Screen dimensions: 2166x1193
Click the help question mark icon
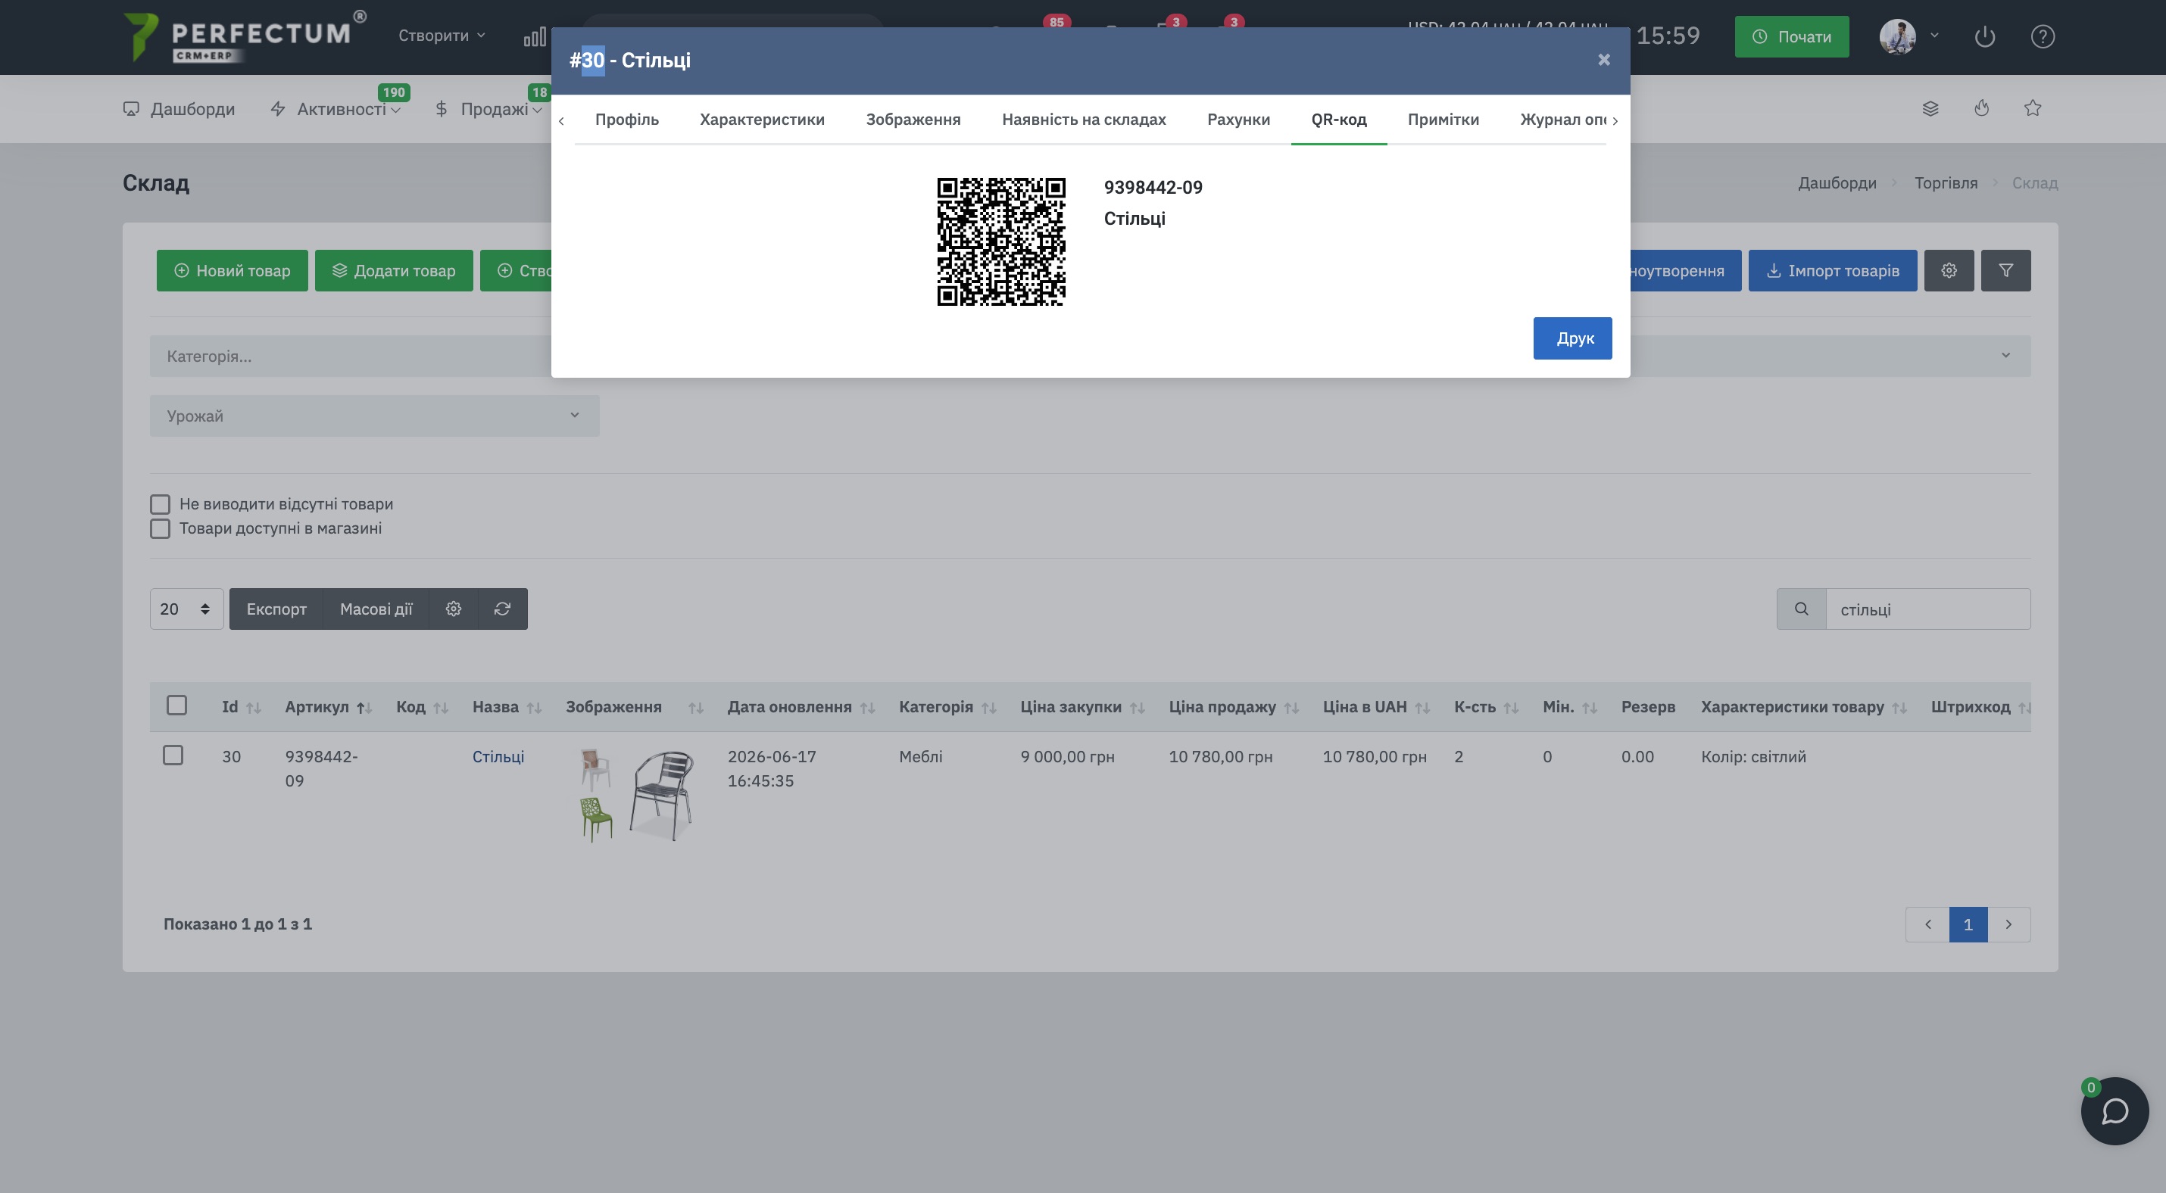click(x=2043, y=37)
